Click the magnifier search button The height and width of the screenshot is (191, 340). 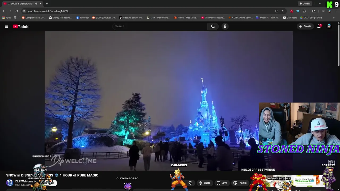click(213, 26)
